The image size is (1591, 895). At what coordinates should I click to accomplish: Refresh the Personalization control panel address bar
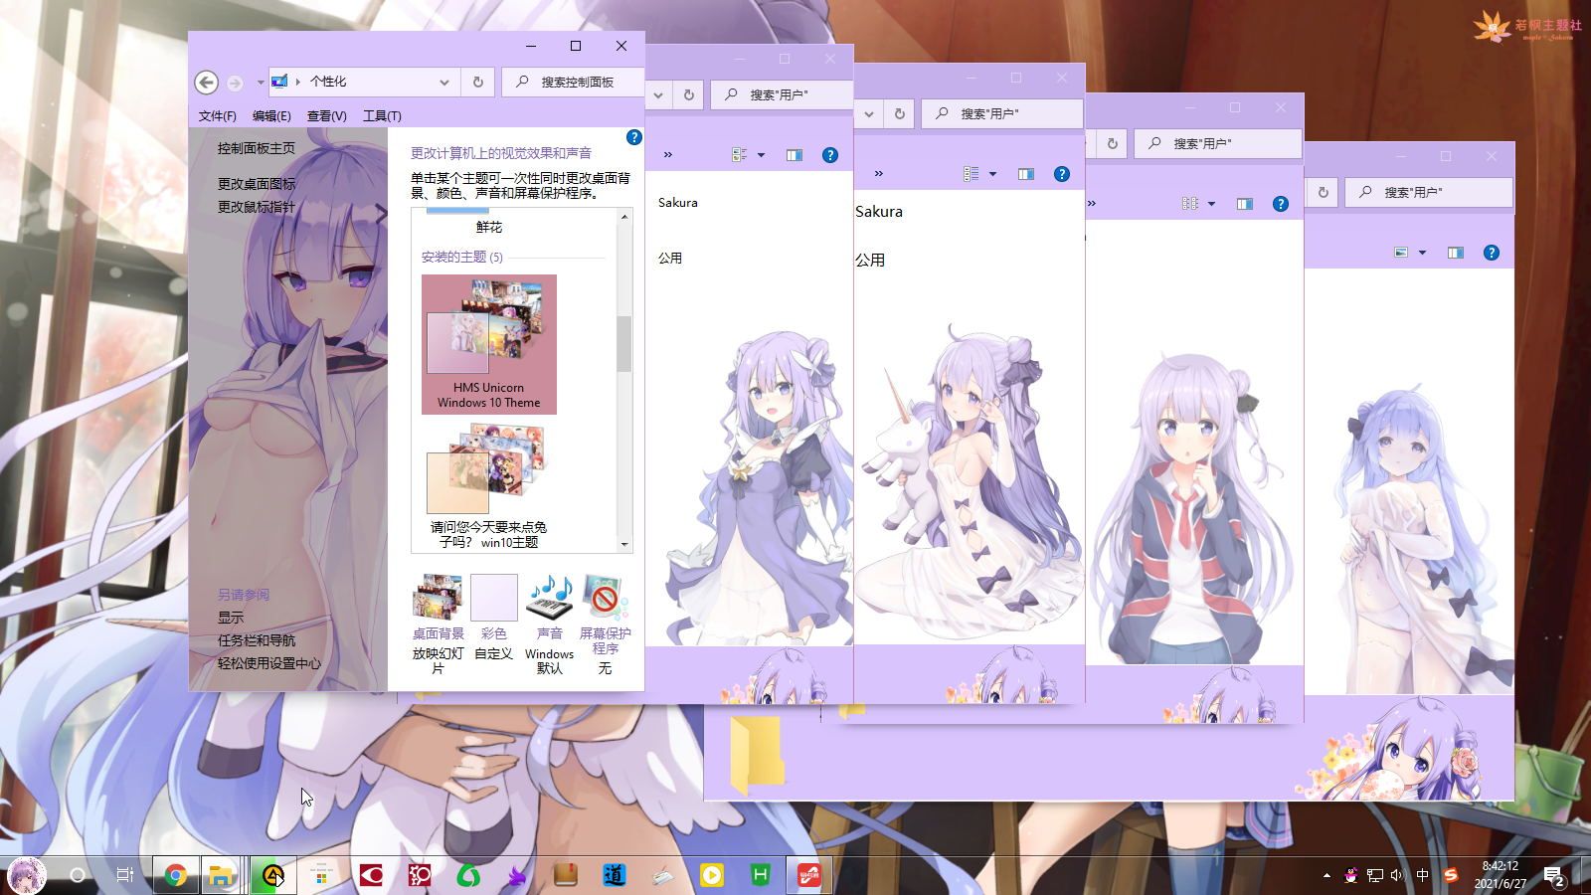pyautogui.click(x=478, y=82)
